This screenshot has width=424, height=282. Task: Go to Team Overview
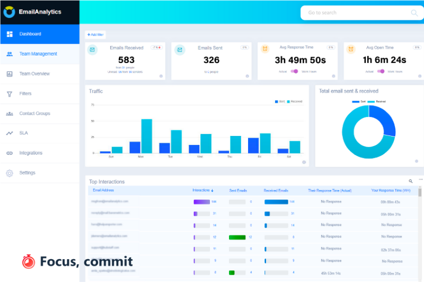tap(40, 74)
